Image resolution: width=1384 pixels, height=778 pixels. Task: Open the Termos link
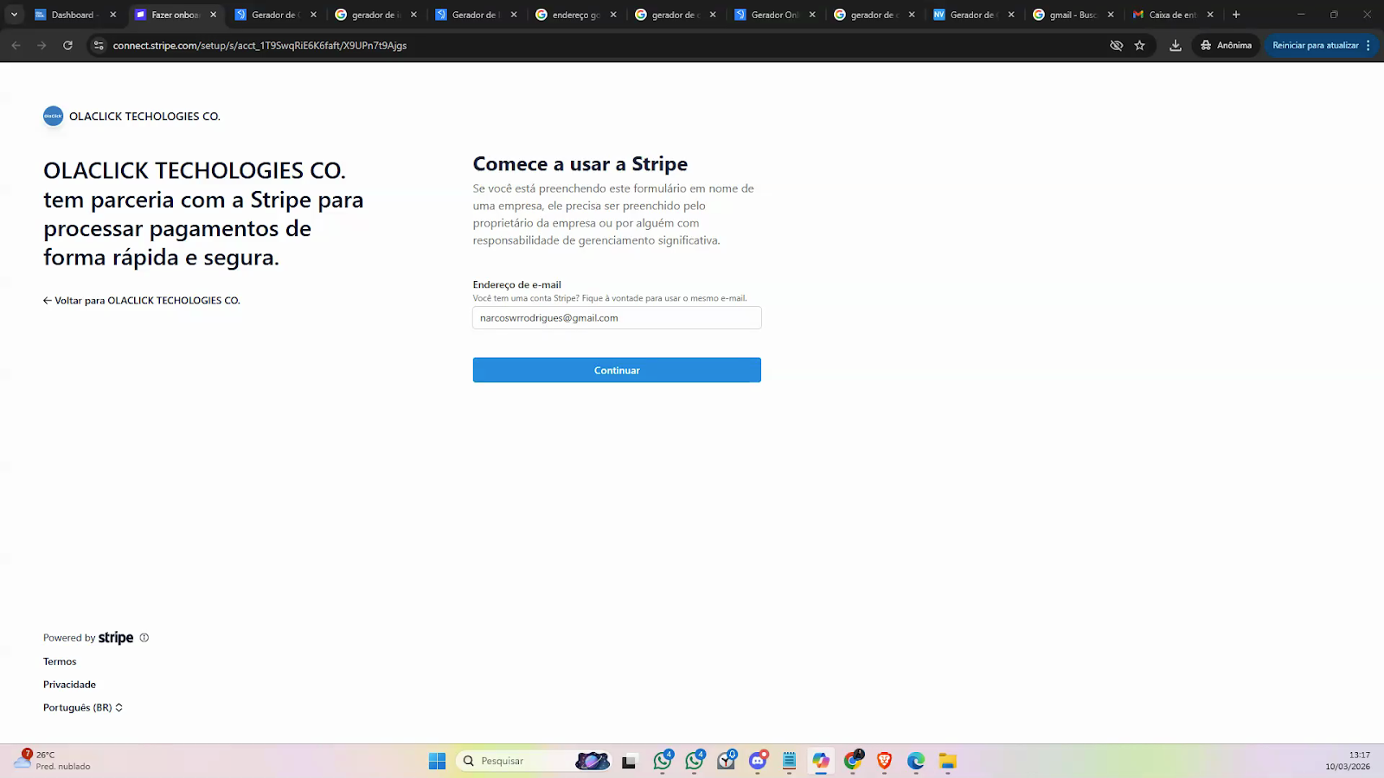tap(60, 661)
